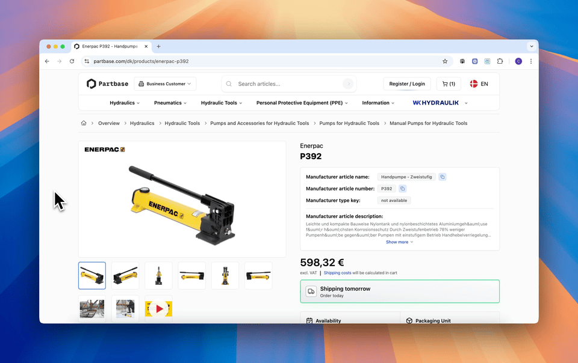Select the sixth thumbnail, side view

point(258,275)
